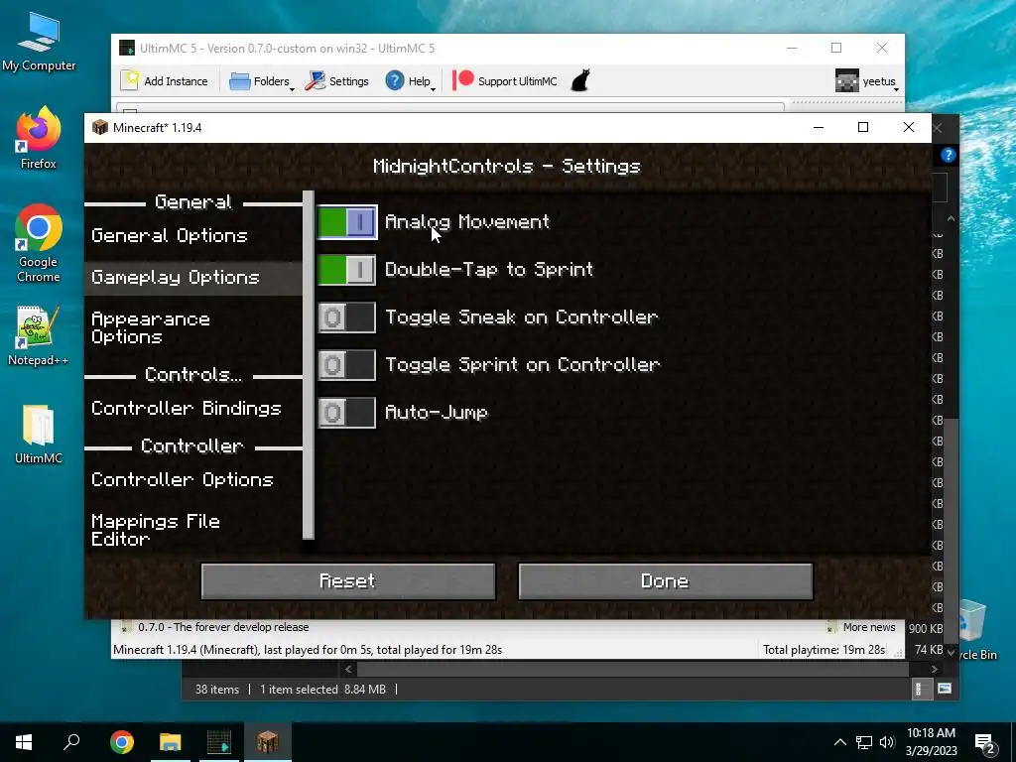Click the taskbar clock showing 10:18 AM

(x=931, y=742)
